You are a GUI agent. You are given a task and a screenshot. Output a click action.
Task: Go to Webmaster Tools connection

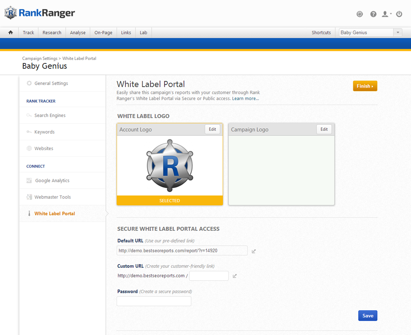[63, 197]
